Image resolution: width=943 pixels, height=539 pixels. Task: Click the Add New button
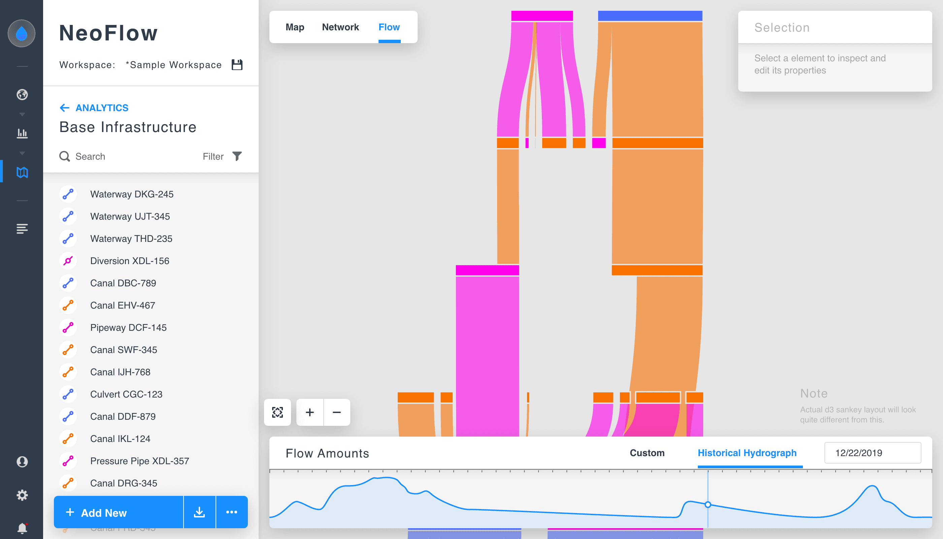pyautogui.click(x=119, y=512)
